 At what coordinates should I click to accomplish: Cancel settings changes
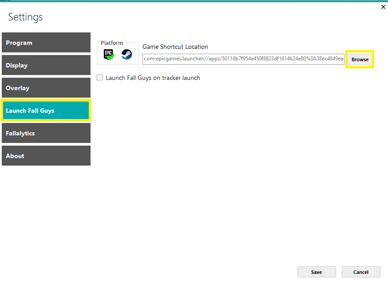[361, 272]
